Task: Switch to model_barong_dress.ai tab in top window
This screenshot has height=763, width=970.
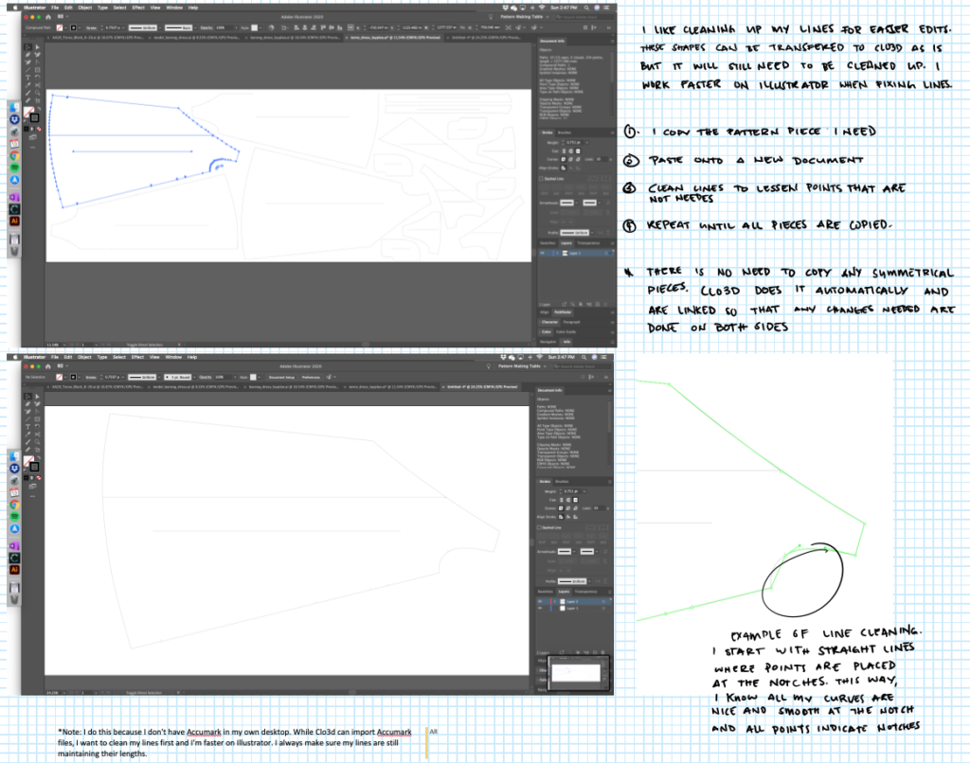Action: [x=196, y=38]
